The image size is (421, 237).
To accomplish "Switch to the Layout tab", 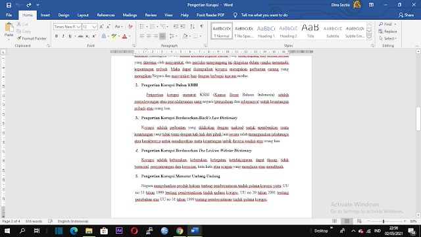I will pos(83,15).
